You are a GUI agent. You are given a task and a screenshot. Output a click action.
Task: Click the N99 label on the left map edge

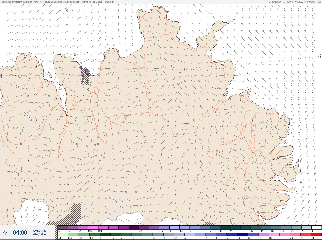tap(1, 75)
